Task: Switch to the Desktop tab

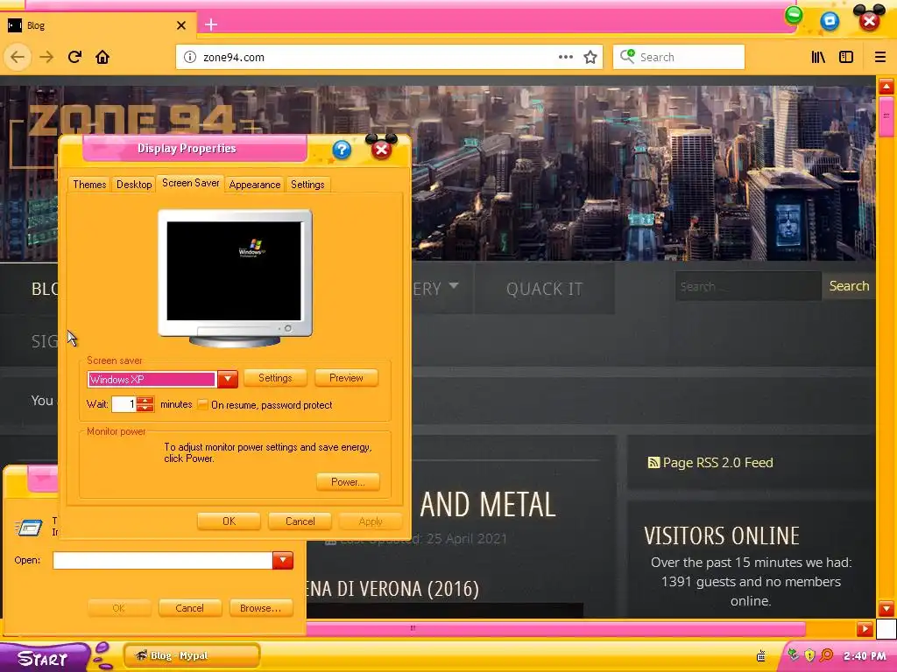Action: (134, 185)
